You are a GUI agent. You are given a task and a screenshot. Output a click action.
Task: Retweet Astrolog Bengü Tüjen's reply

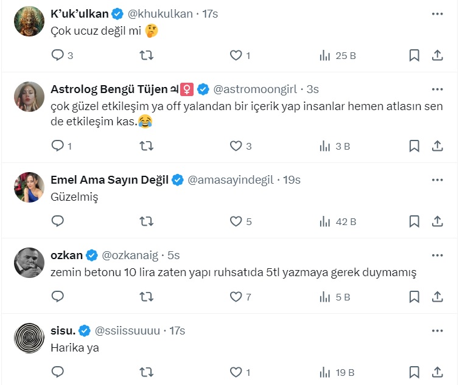click(147, 146)
